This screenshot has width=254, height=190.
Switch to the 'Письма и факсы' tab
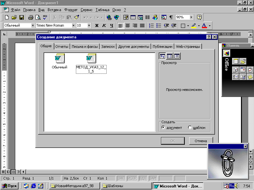point(85,47)
